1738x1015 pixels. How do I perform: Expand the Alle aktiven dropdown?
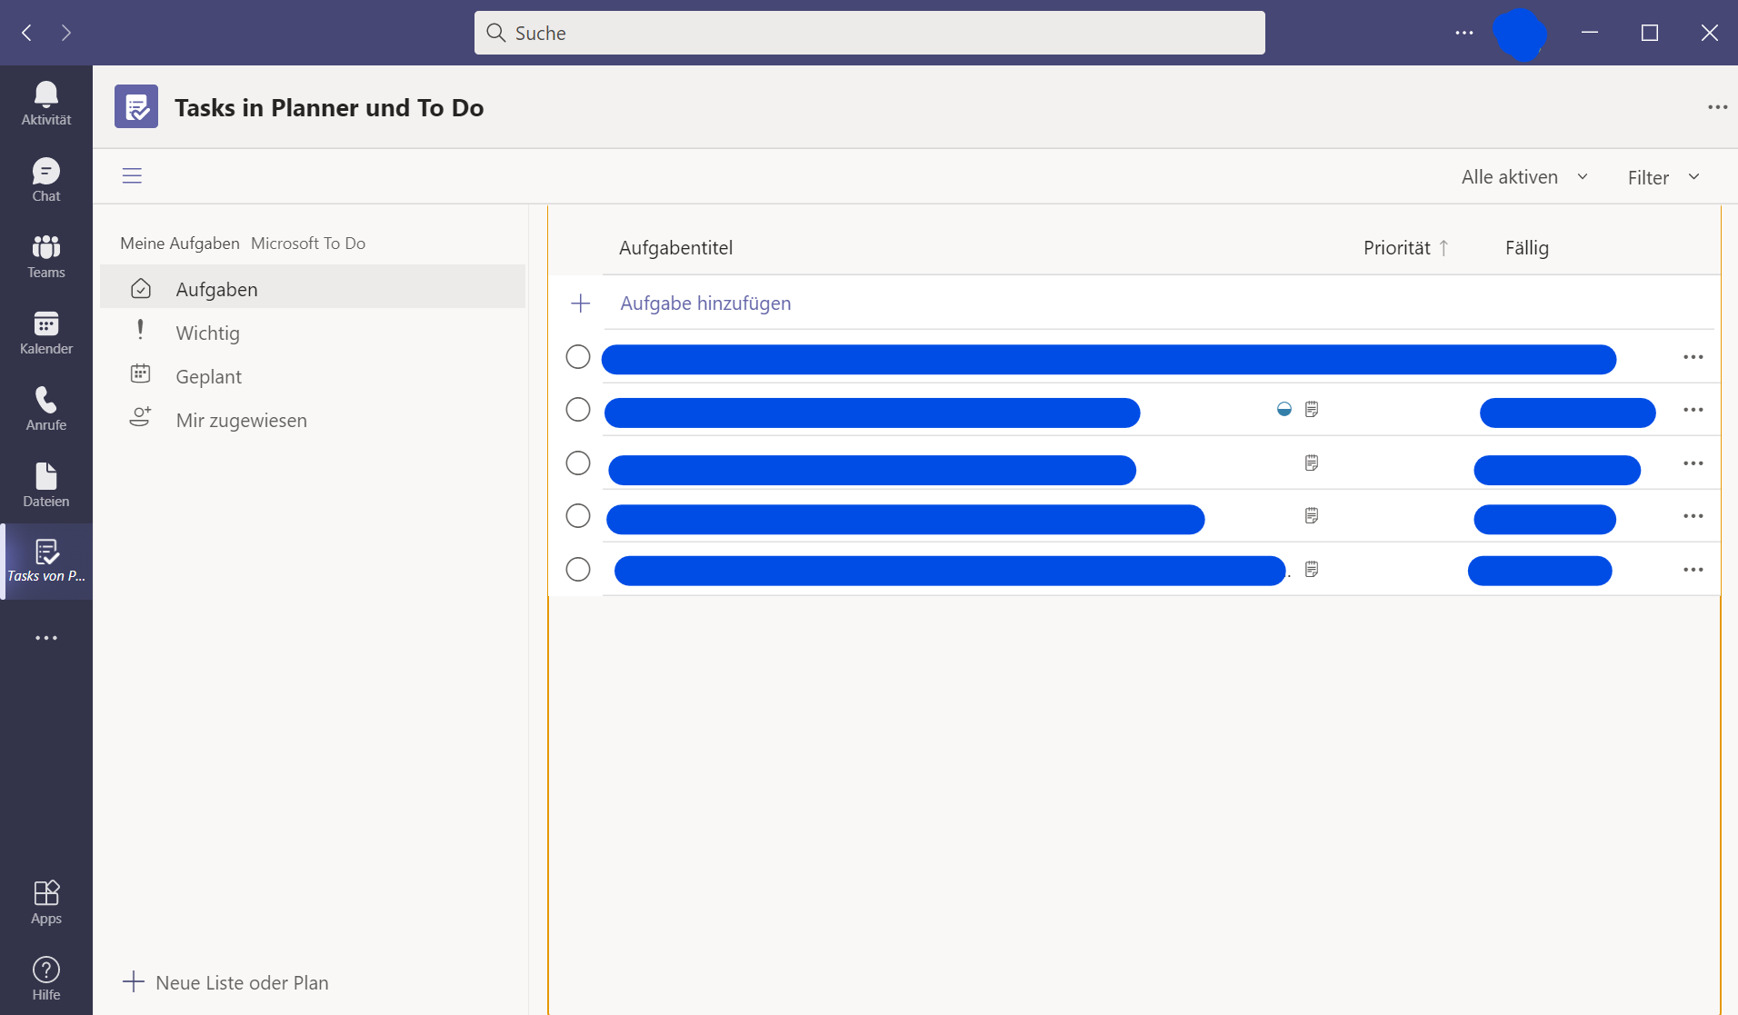[1524, 177]
